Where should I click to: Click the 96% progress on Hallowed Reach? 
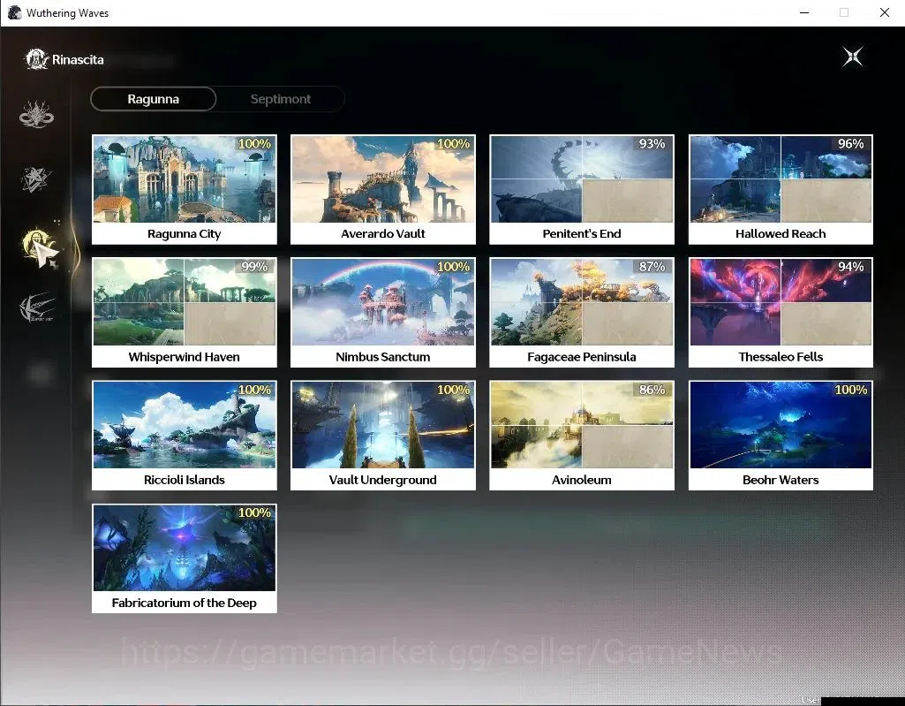tap(851, 143)
